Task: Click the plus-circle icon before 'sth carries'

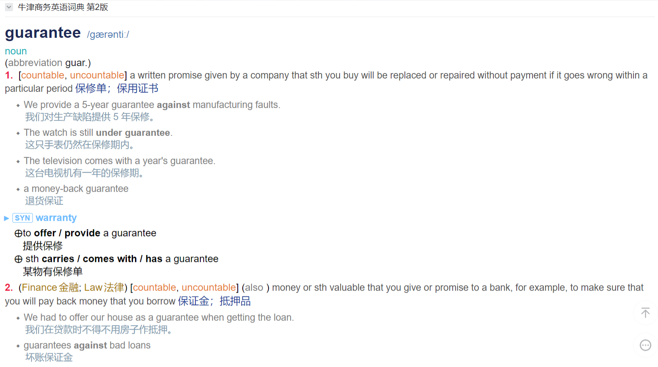Action: pos(18,259)
